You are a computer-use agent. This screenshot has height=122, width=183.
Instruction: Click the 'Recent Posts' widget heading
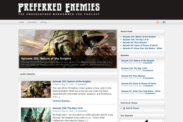click(126, 31)
